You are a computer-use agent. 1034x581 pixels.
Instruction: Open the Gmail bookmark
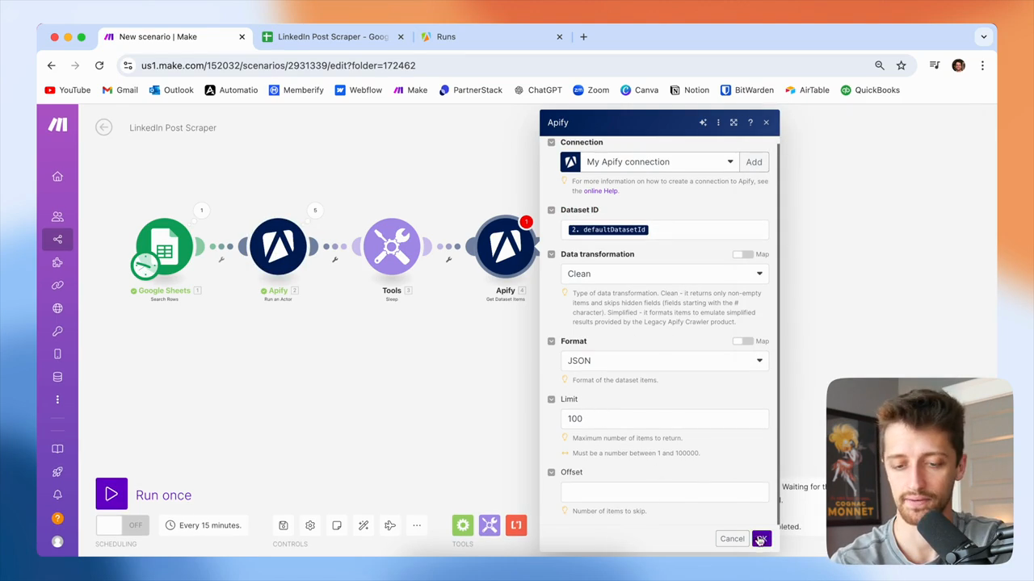[120, 90]
